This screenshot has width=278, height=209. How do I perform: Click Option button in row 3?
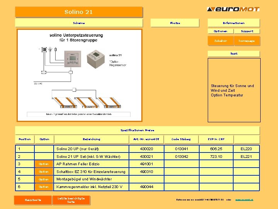click(x=44, y=164)
